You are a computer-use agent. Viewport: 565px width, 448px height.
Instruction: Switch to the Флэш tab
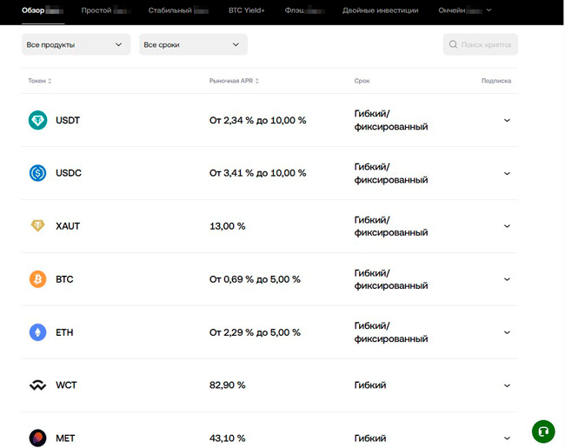tap(304, 10)
